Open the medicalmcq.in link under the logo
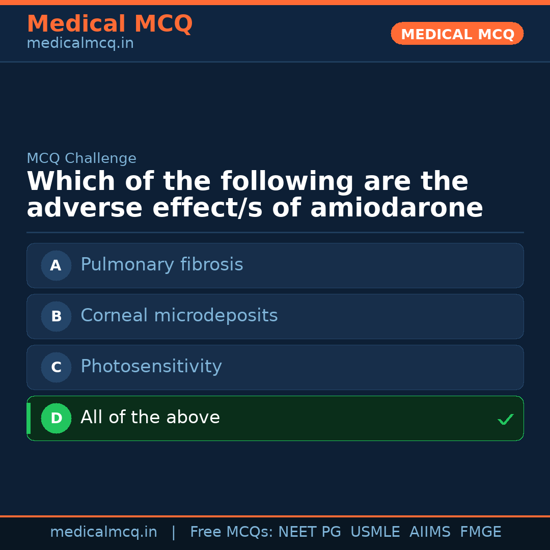This screenshot has height=550, width=550. click(x=80, y=43)
